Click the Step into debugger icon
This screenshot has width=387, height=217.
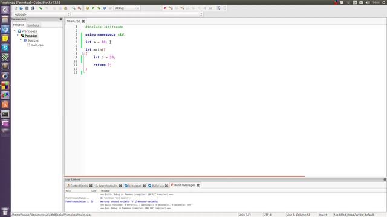(182, 8)
